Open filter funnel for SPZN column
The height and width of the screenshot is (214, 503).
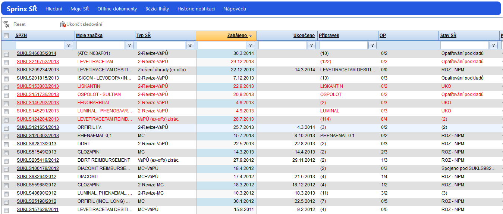coord(69,45)
